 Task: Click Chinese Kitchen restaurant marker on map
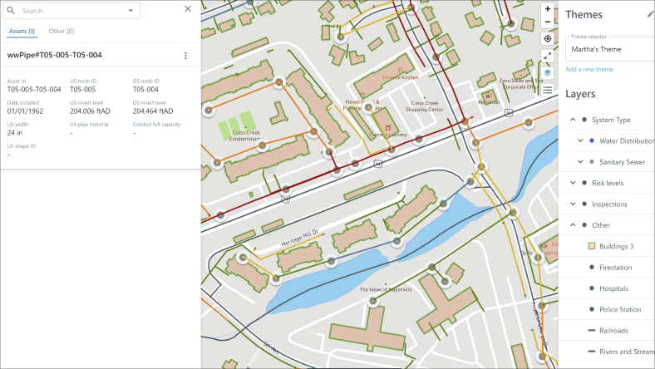[x=400, y=70]
